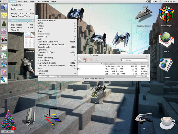Toggle the forum window toolbar pill button
178x134 pixels.
click(147, 56)
